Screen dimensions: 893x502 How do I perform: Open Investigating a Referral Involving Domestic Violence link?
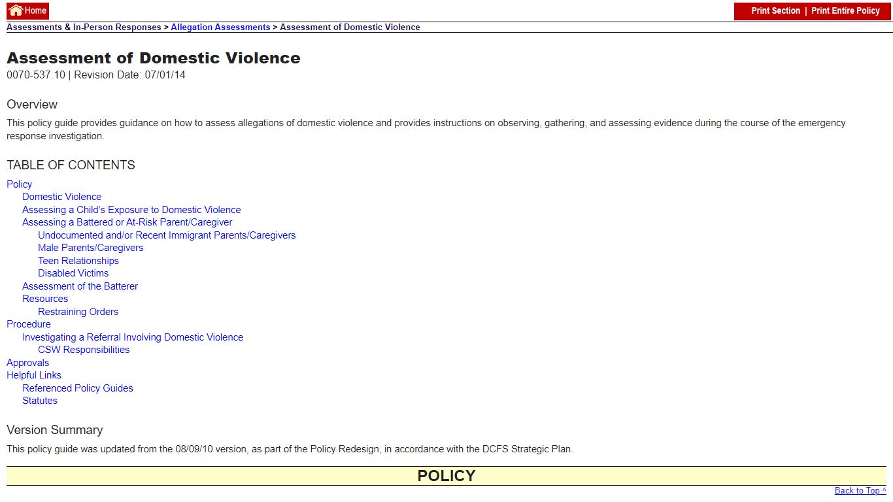(133, 337)
